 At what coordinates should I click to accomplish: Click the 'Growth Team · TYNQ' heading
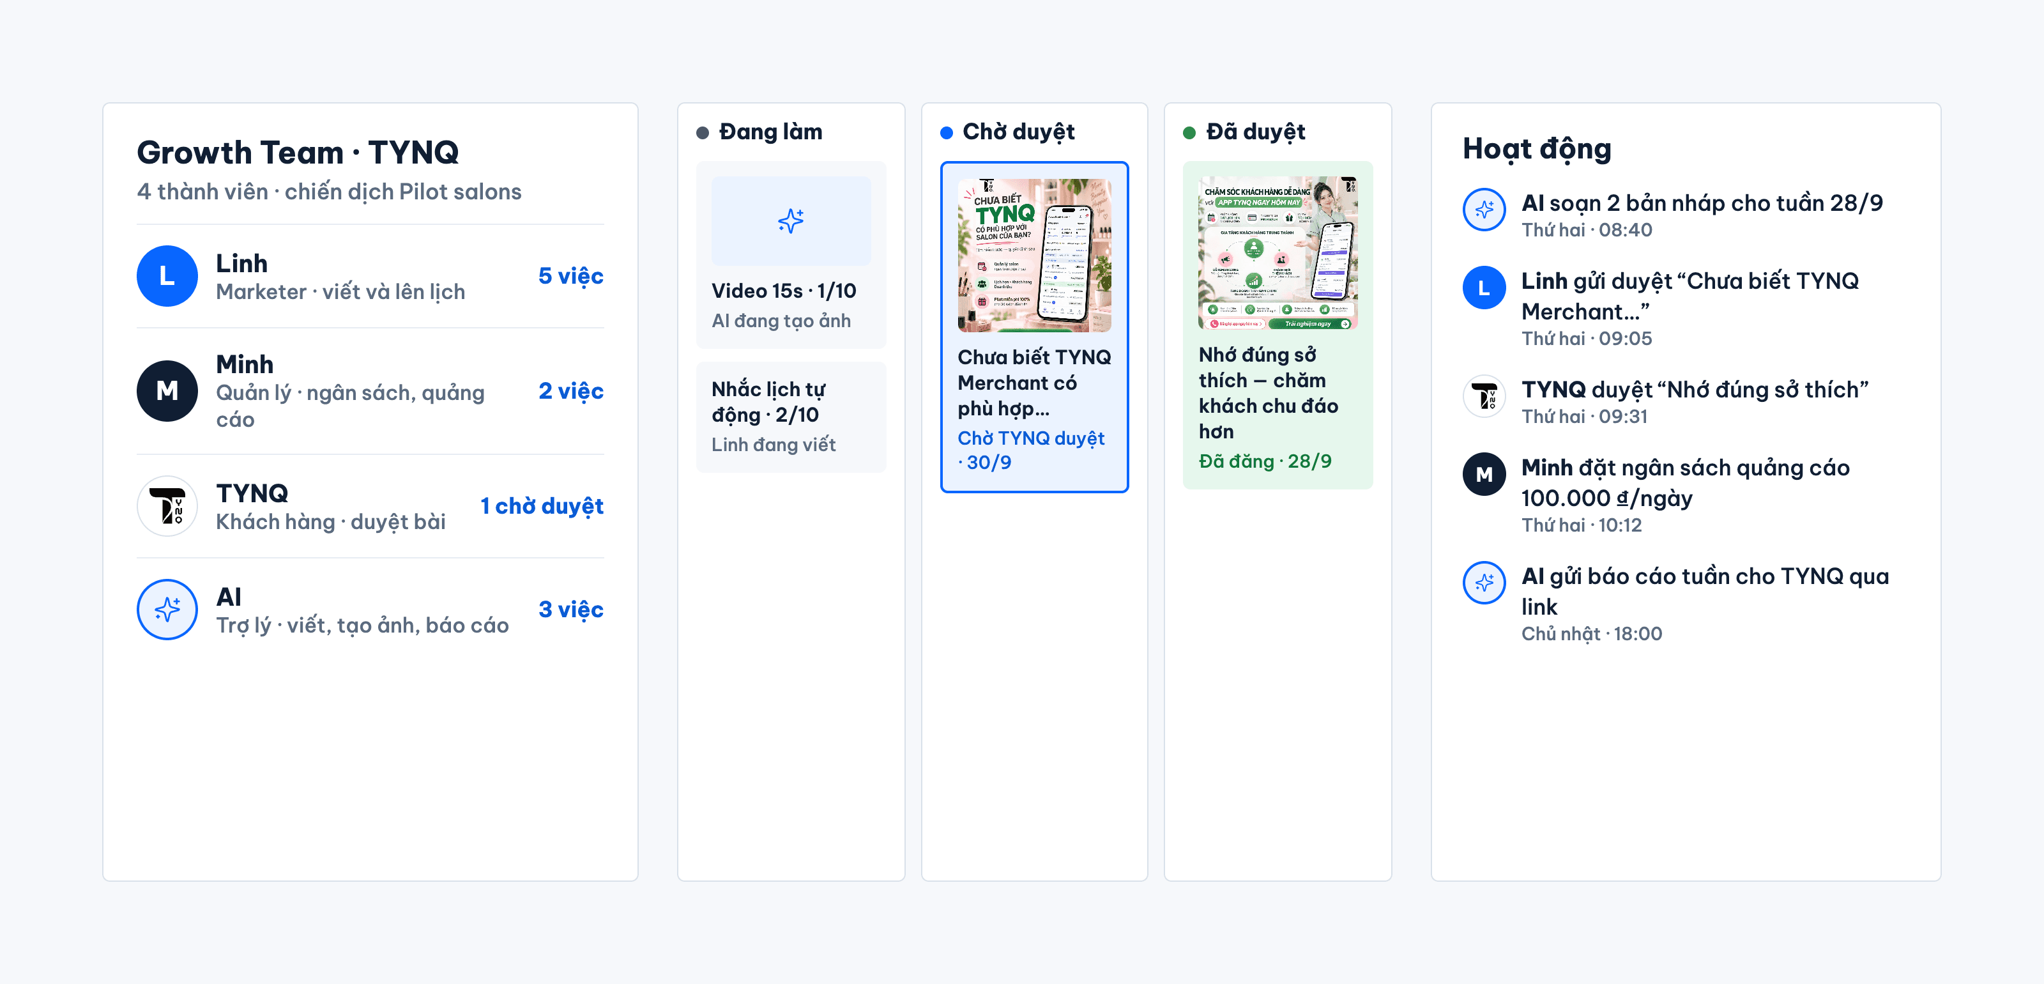(x=298, y=152)
